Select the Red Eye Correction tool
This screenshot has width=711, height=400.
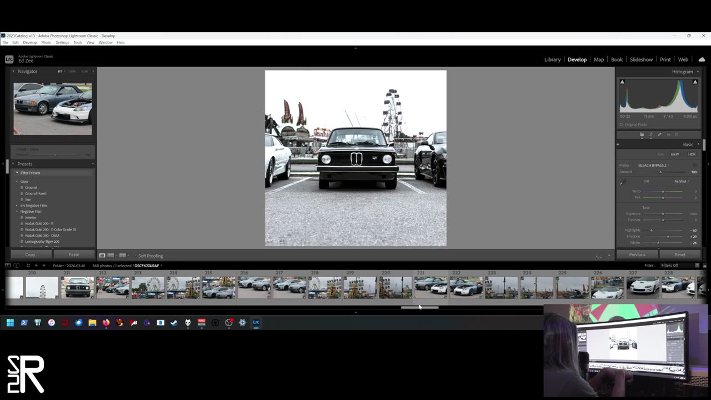668,134
